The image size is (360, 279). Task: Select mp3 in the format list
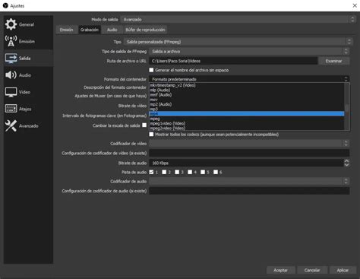pos(247,109)
